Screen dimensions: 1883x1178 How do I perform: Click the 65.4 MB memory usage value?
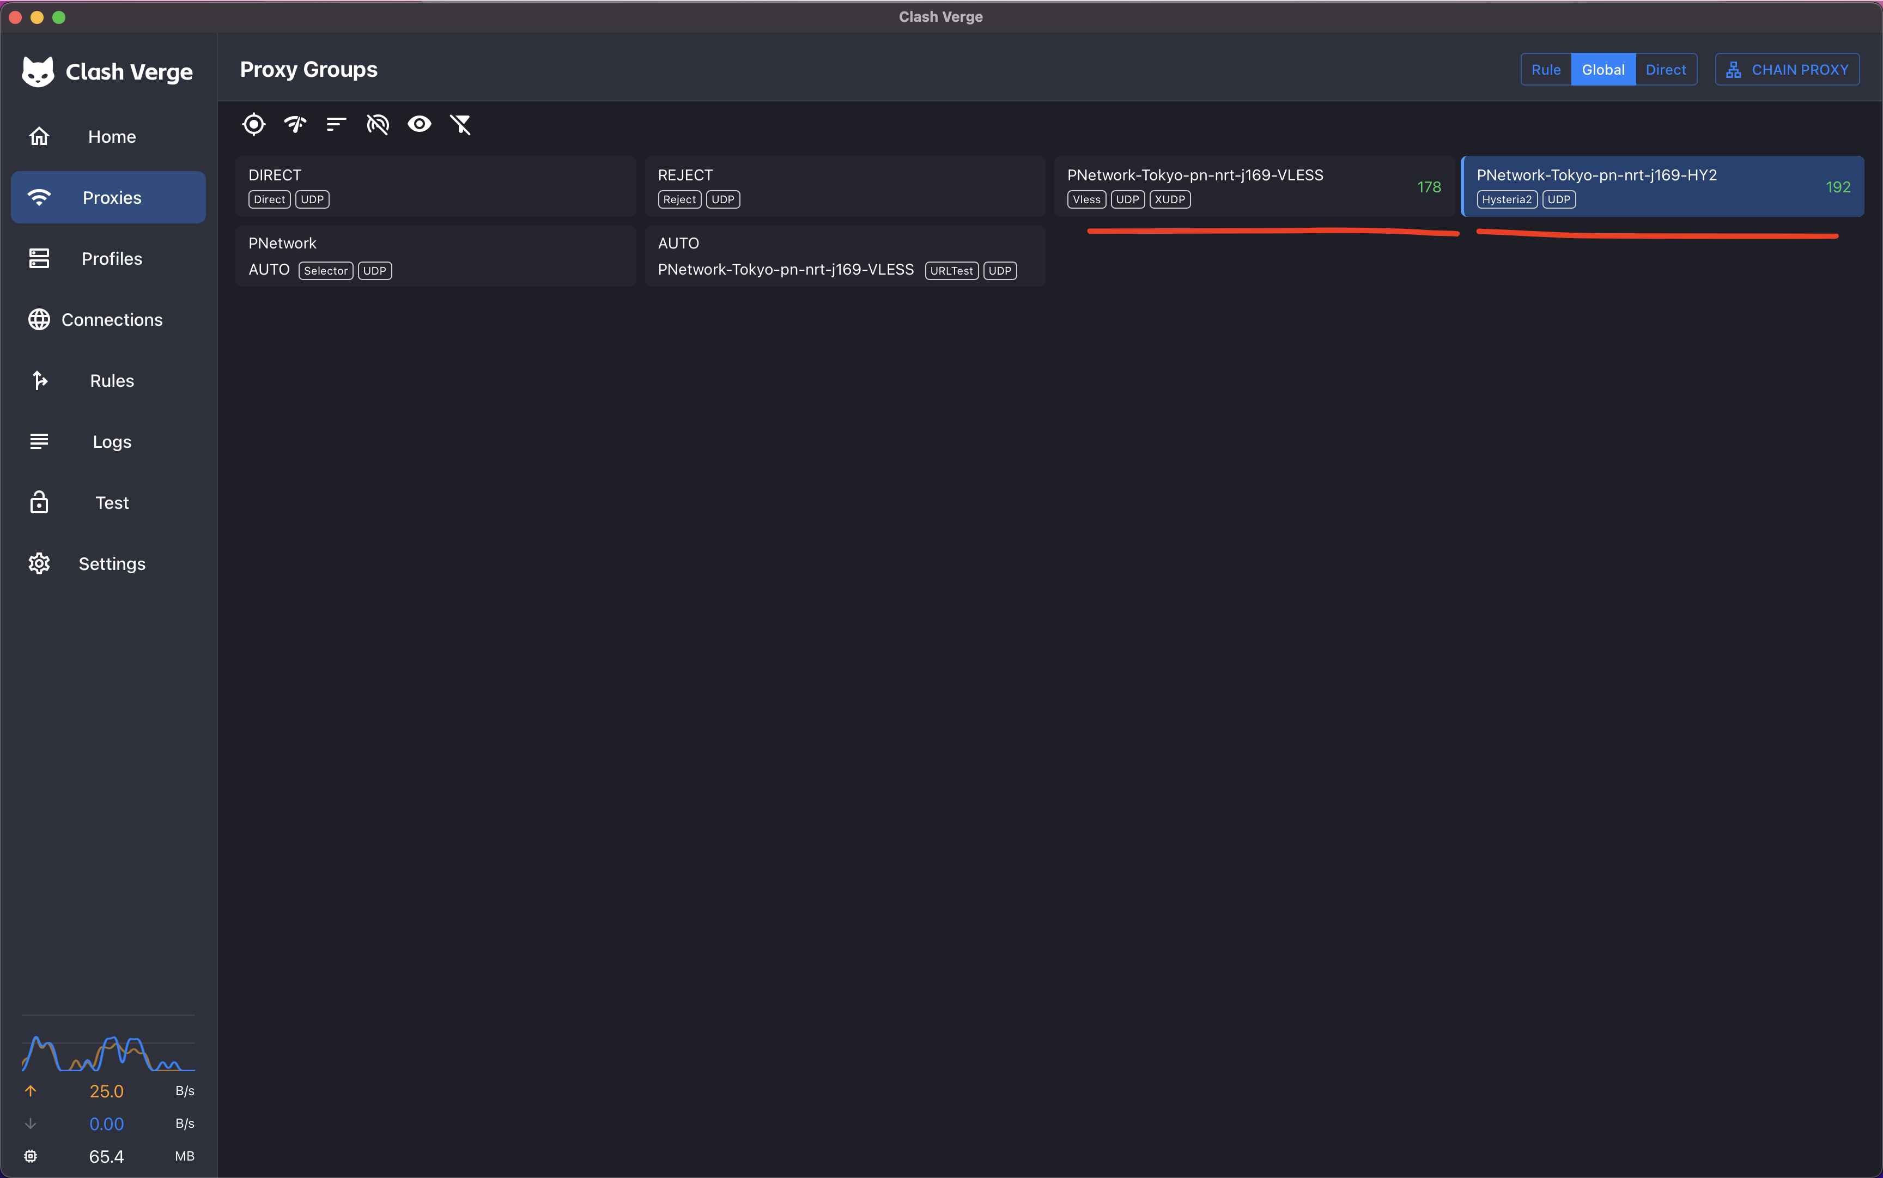(x=106, y=1156)
